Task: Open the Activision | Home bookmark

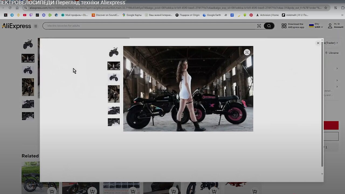Action: coord(267,15)
